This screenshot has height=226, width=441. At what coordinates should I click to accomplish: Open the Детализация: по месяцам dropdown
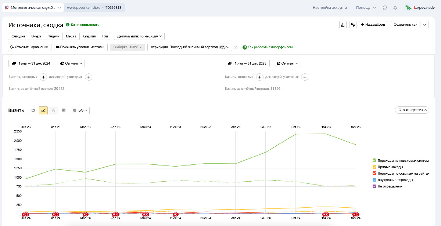pyautogui.click(x=139, y=36)
